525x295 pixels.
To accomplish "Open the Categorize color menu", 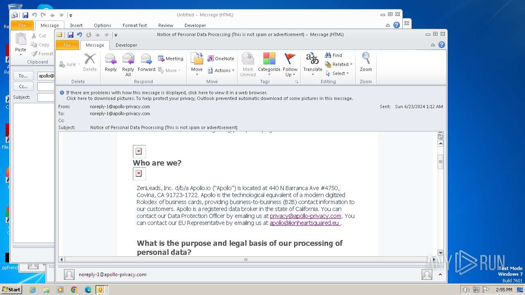I will [269, 65].
